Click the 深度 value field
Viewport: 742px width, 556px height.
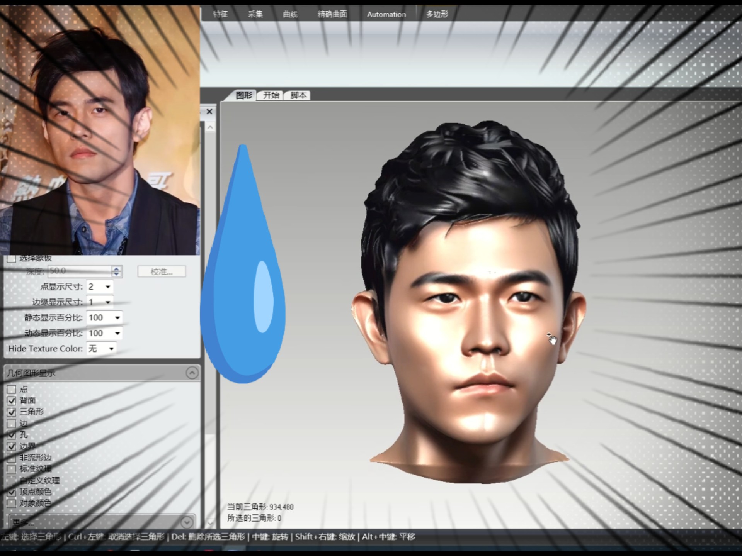[x=79, y=271]
